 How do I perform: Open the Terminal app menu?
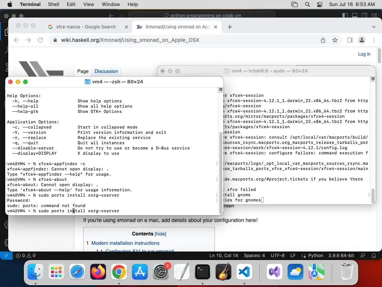click(30, 4)
